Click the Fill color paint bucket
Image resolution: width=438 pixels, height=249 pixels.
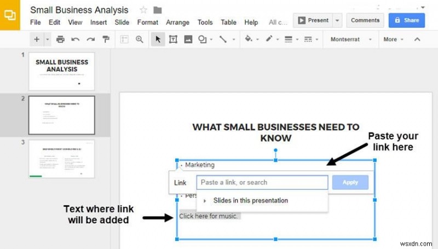(249, 39)
